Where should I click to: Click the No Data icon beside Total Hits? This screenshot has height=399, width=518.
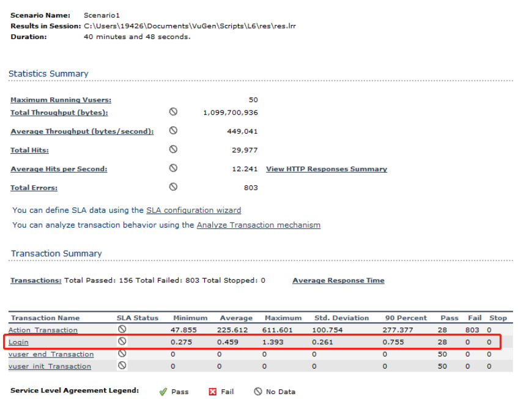[x=173, y=149]
